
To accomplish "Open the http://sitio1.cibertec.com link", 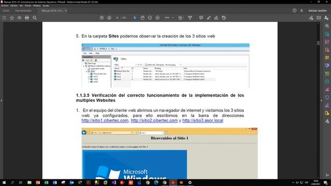I will point(105,120).
